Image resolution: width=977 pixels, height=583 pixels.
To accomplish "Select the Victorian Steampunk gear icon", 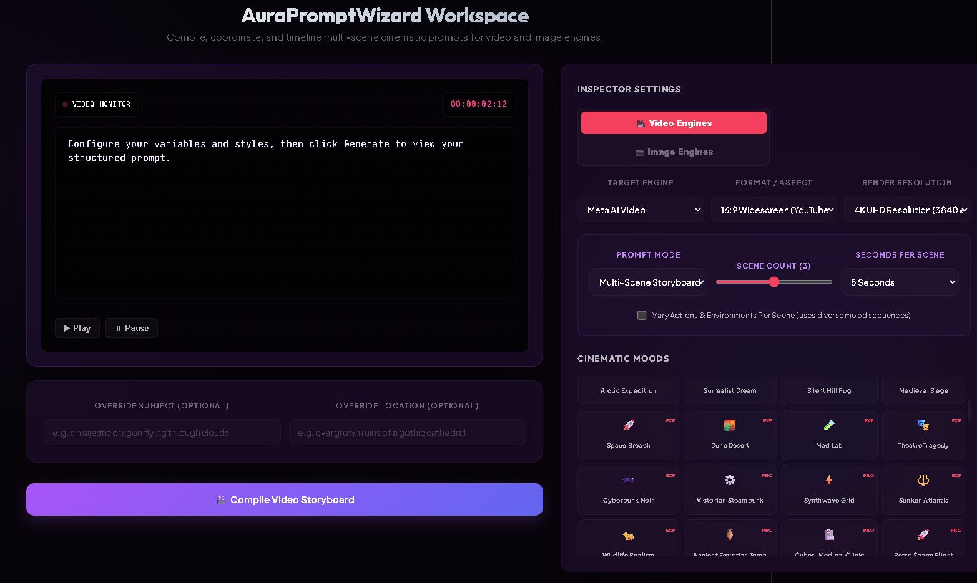I will pyautogui.click(x=729, y=480).
